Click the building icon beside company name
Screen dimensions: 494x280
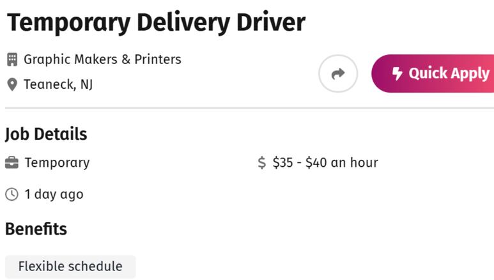click(x=12, y=59)
